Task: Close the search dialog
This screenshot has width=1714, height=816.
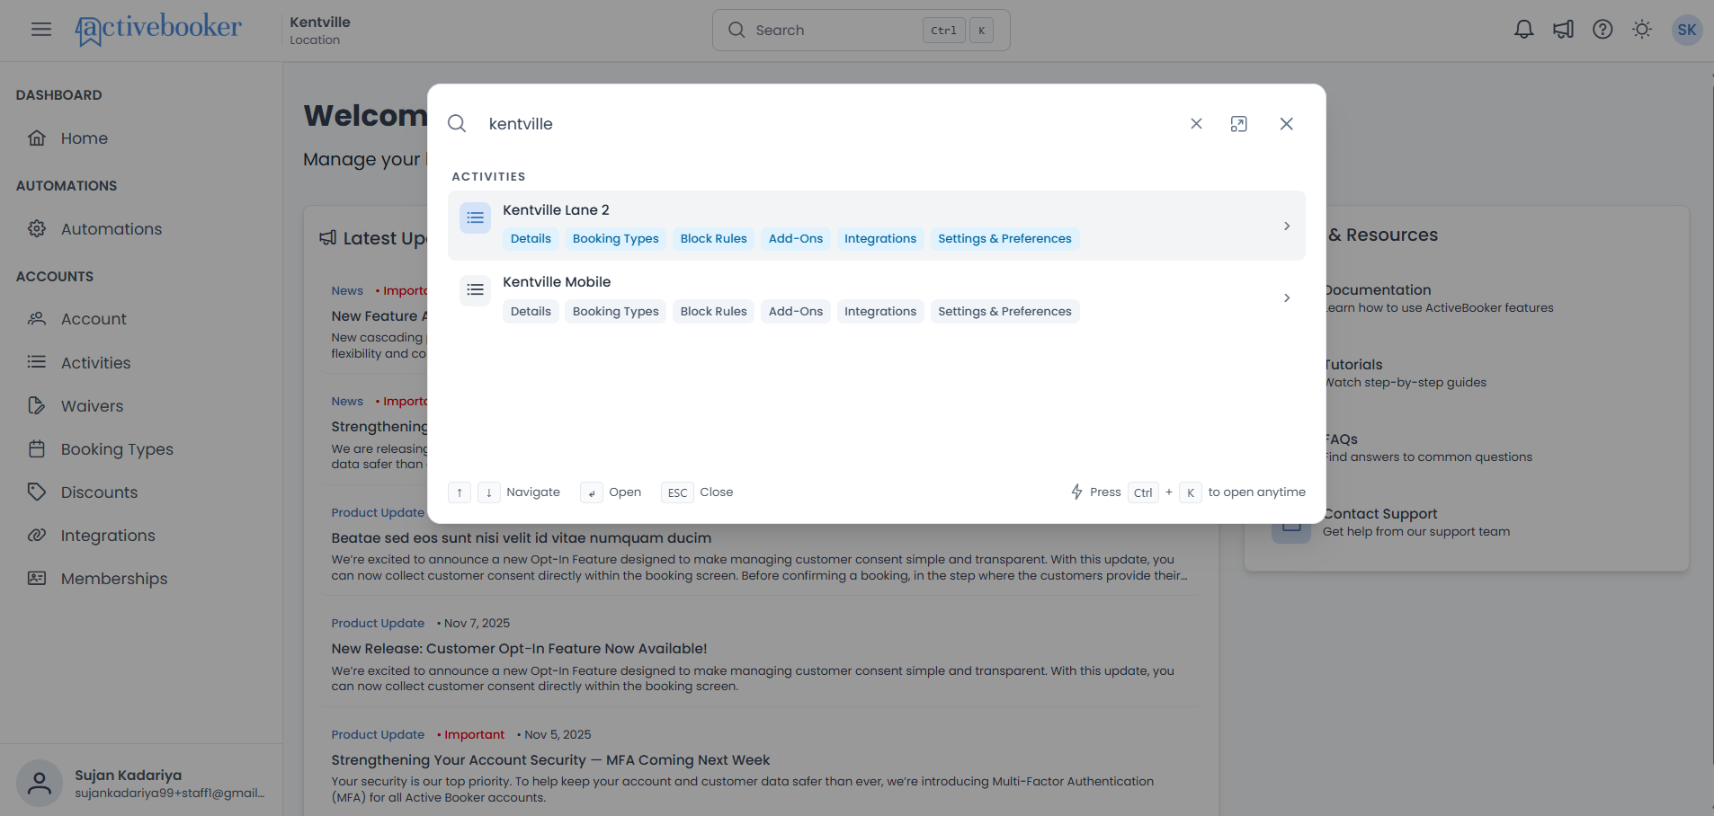Action: 1287,124
